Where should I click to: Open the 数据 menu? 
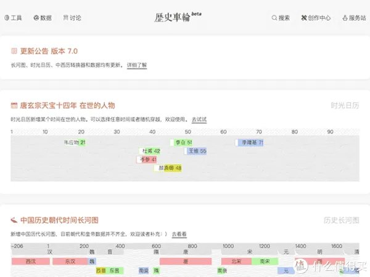tap(43, 18)
